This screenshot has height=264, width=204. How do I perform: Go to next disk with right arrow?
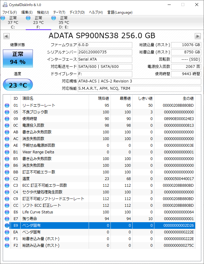tap(198, 36)
